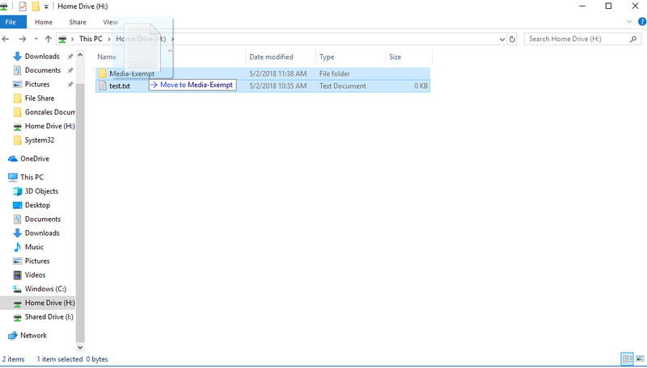Open the File menu
The height and width of the screenshot is (368, 647).
[11, 22]
